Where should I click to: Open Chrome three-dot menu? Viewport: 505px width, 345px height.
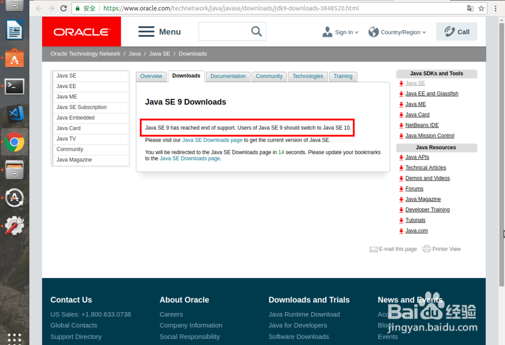pyautogui.click(x=496, y=9)
